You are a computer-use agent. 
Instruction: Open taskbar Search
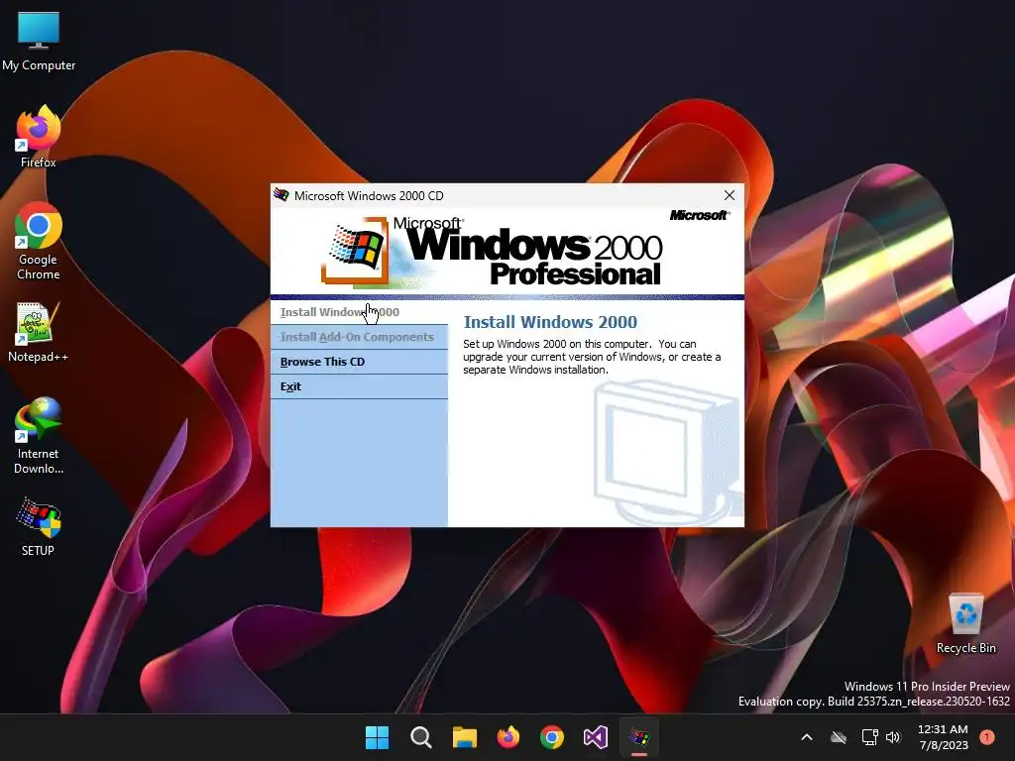pos(420,737)
